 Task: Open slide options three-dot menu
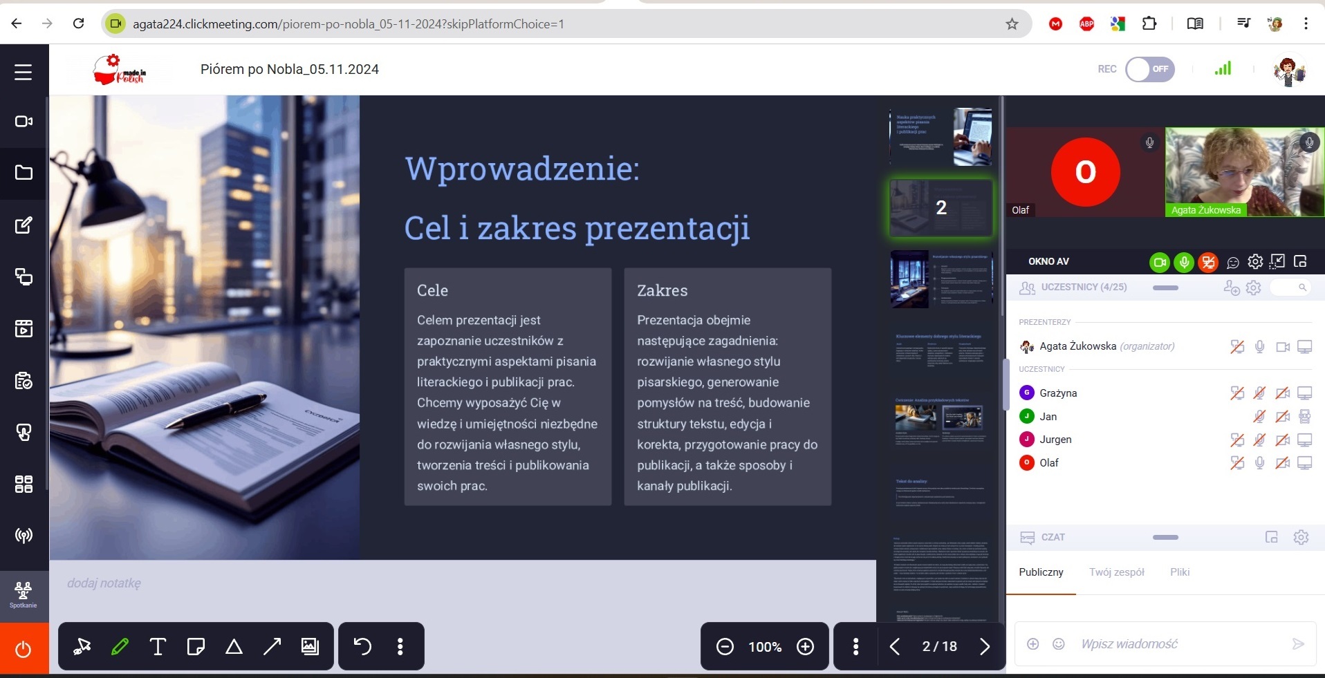tap(856, 647)
